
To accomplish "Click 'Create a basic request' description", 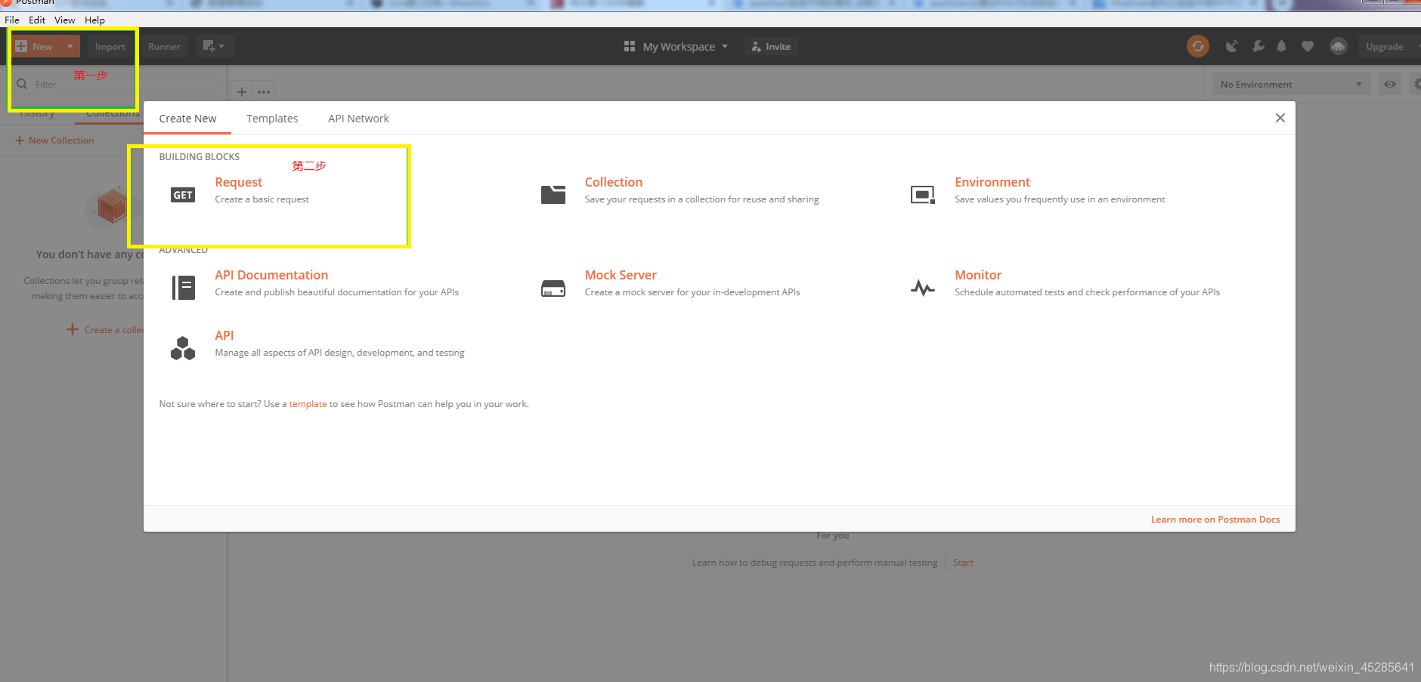I will pyautogui.click(x=262, y=199).
